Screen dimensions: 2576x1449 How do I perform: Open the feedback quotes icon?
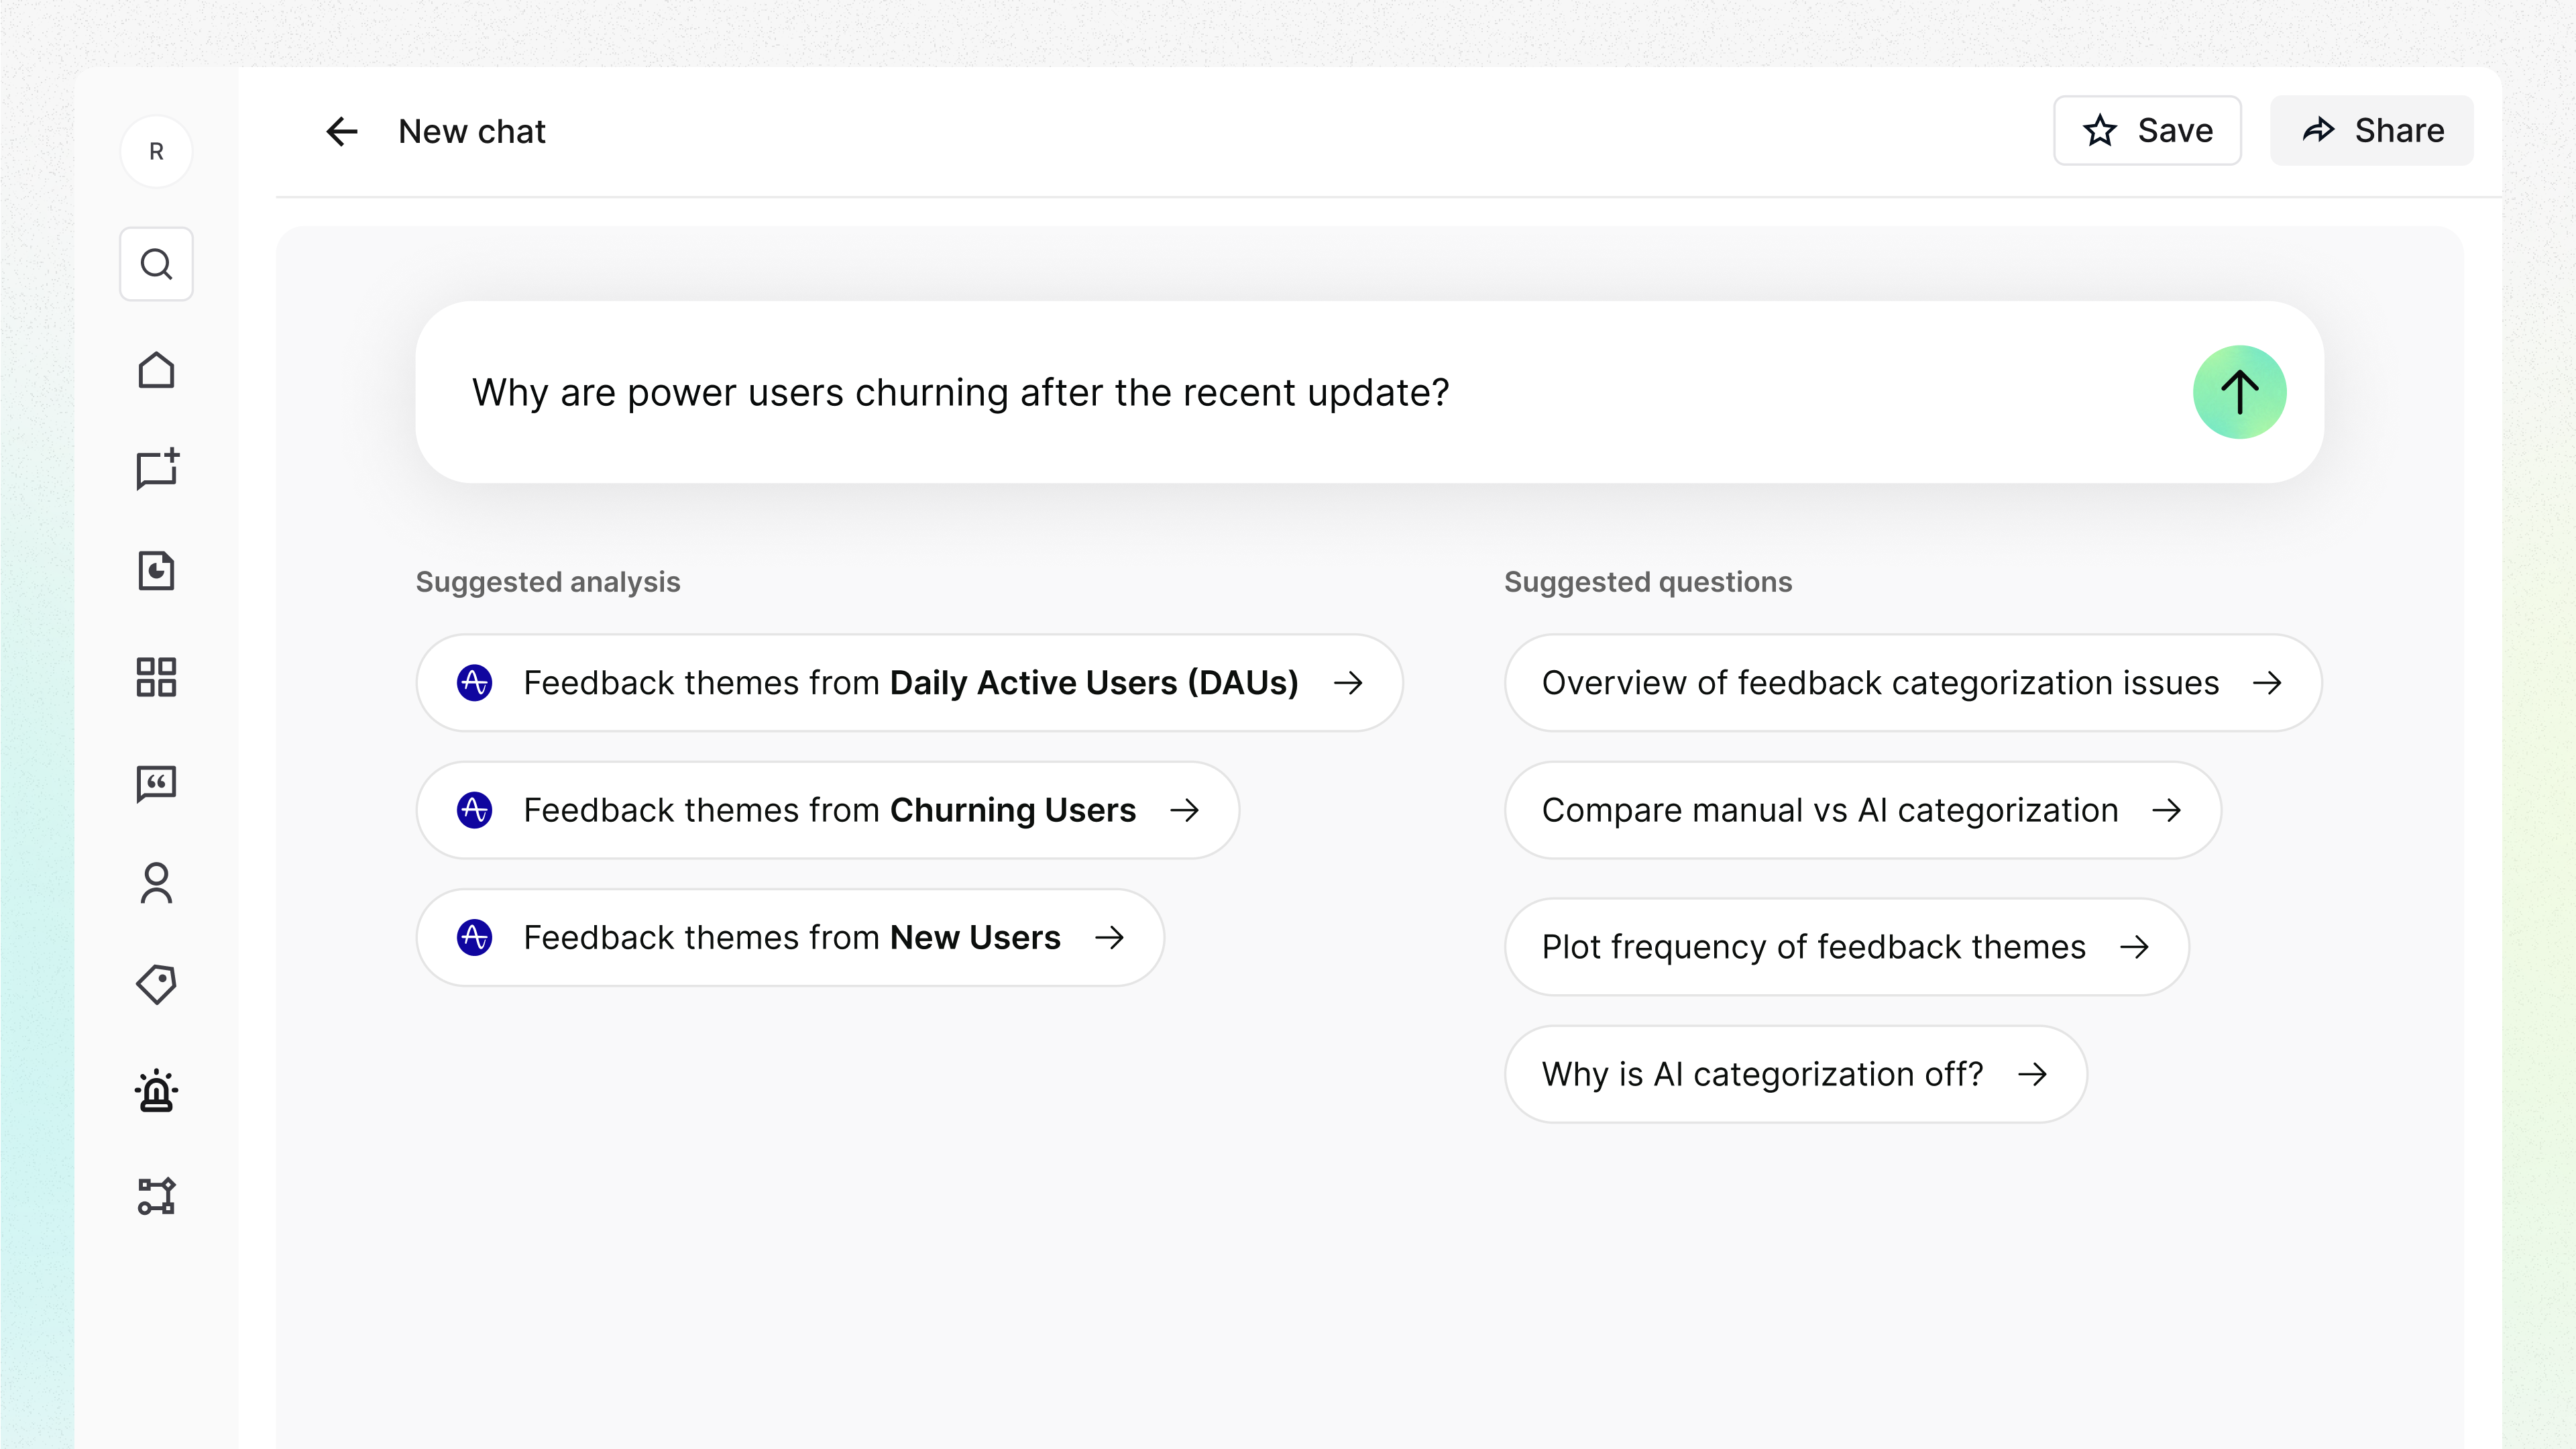coord(156,783)
